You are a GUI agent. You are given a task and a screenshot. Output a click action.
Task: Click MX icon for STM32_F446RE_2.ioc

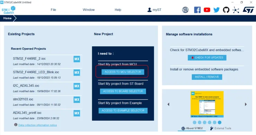point(77,59)
